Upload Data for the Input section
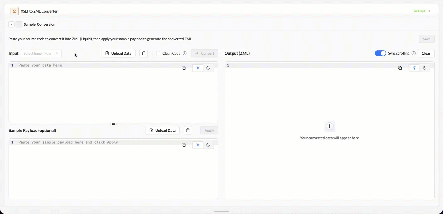 [118, 53]
